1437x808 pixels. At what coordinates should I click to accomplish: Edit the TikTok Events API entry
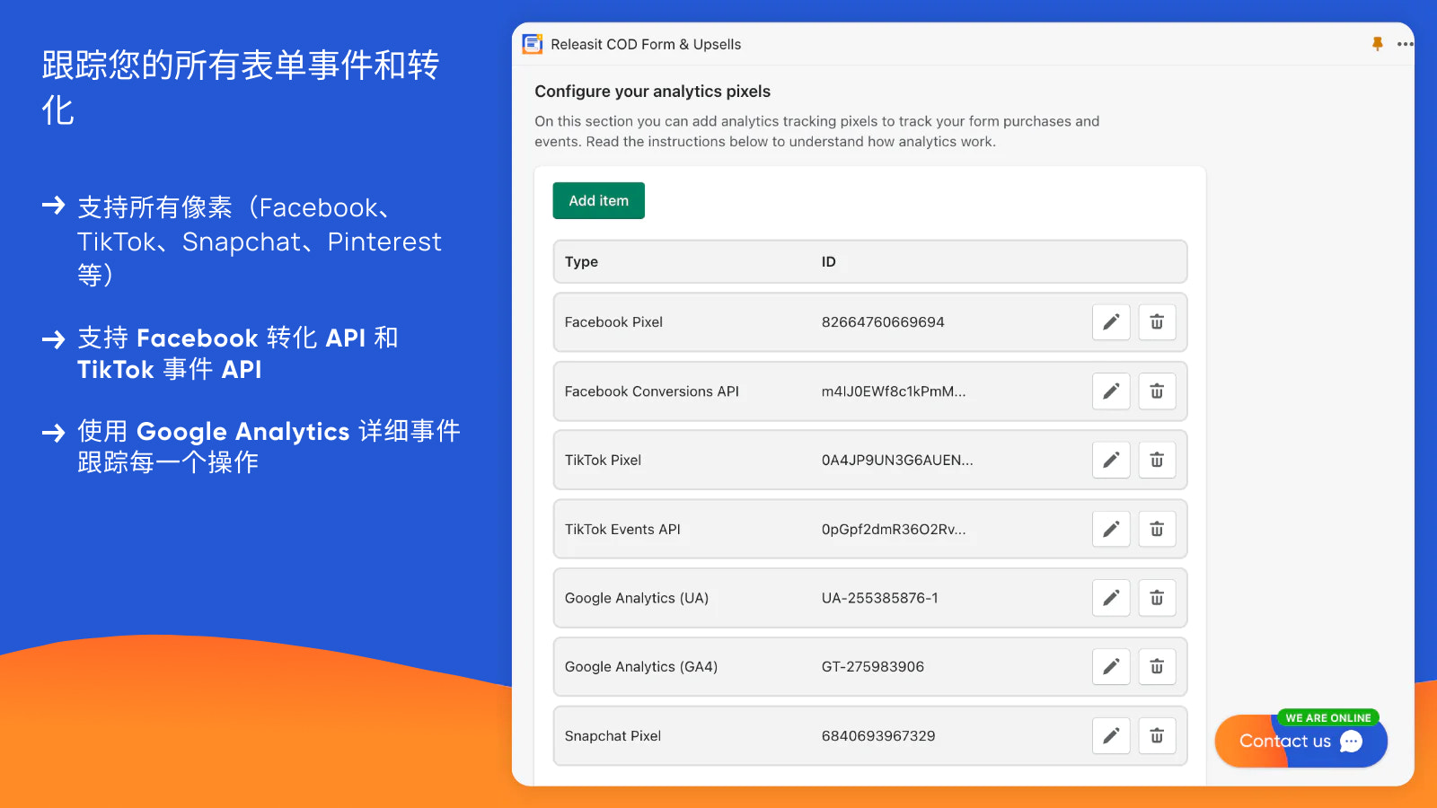pyautogui.click(x=1111, y=529)
